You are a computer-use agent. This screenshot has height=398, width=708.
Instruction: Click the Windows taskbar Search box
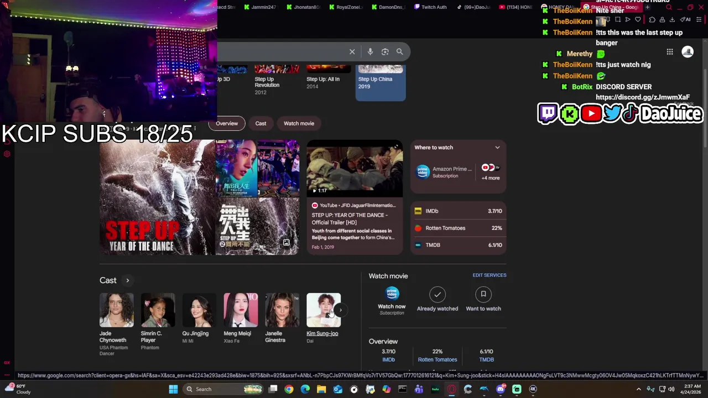coord(223,389)
